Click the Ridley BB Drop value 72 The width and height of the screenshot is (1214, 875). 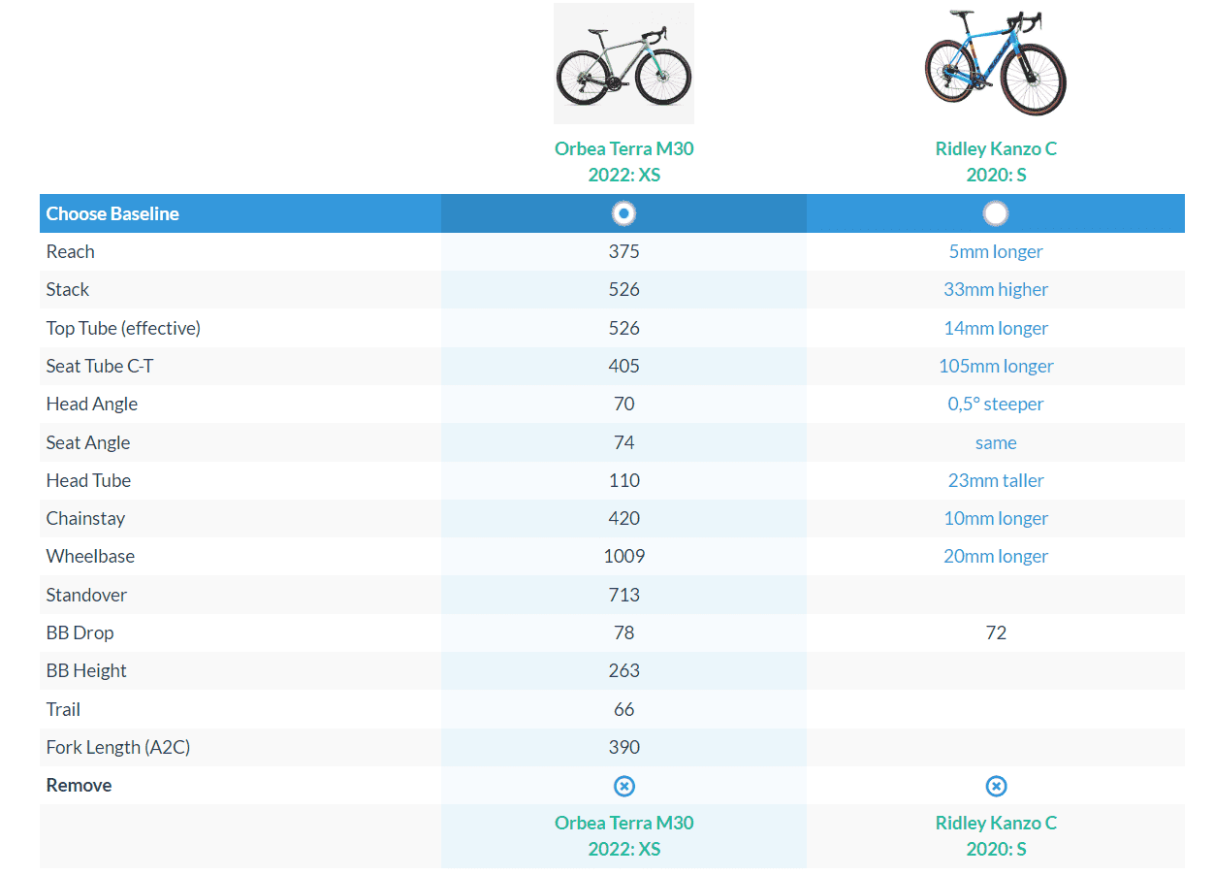click(x=996, y=632)
